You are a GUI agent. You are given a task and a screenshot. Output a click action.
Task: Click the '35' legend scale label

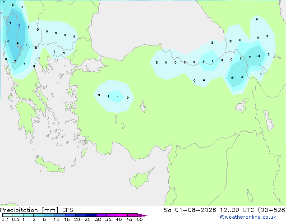click(109, 219)
